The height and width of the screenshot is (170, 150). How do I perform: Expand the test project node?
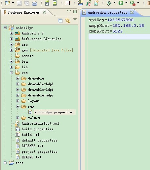click(x=5, y=163)
